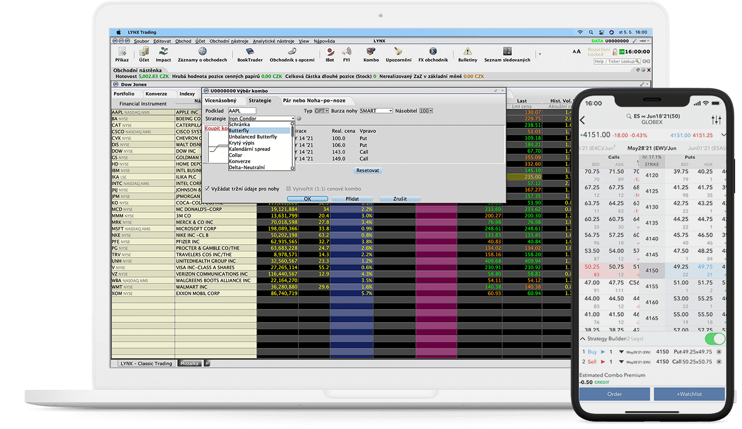Open the Burza nohy SMART dropdown
The image size is (742, 429).
pyautogui.click(x=376, y=111)
